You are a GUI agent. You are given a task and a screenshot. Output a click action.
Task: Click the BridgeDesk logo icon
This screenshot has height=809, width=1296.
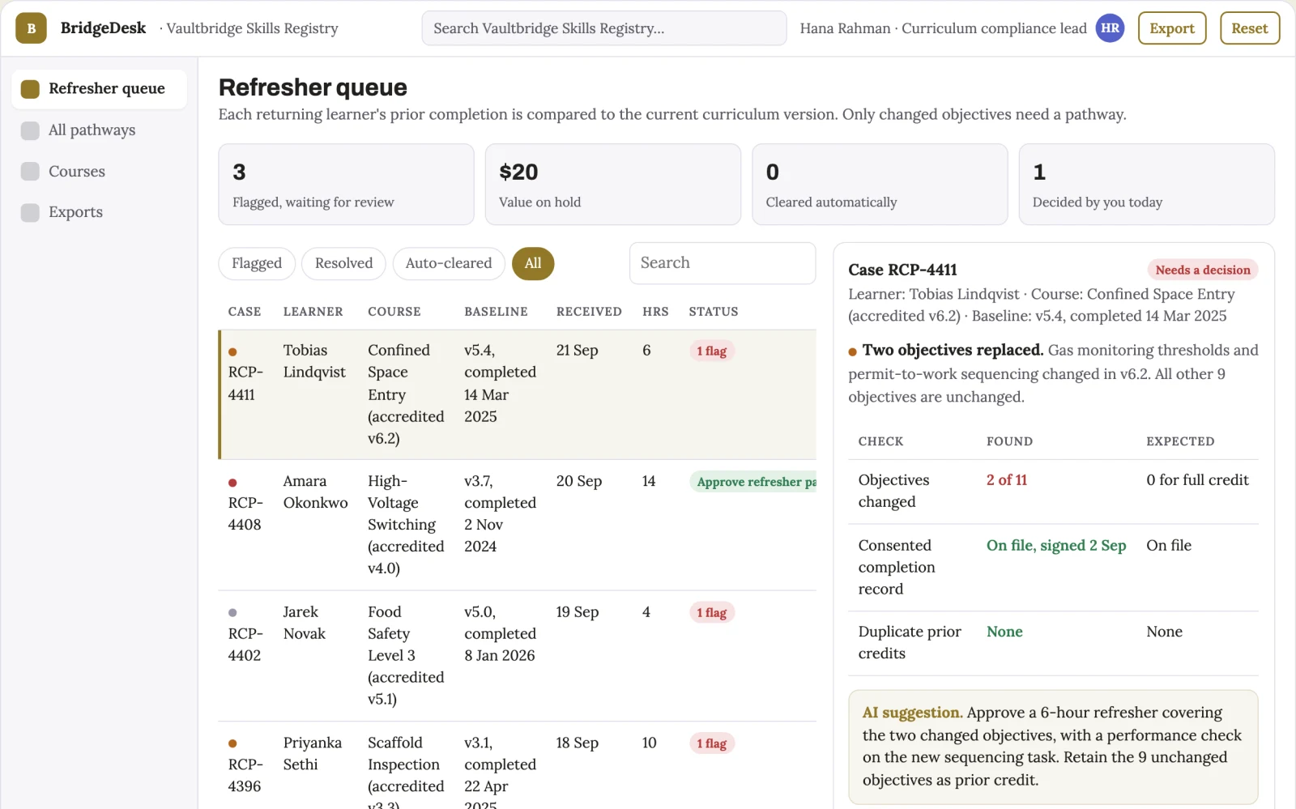pyautogui.click(x=31, y=28)
